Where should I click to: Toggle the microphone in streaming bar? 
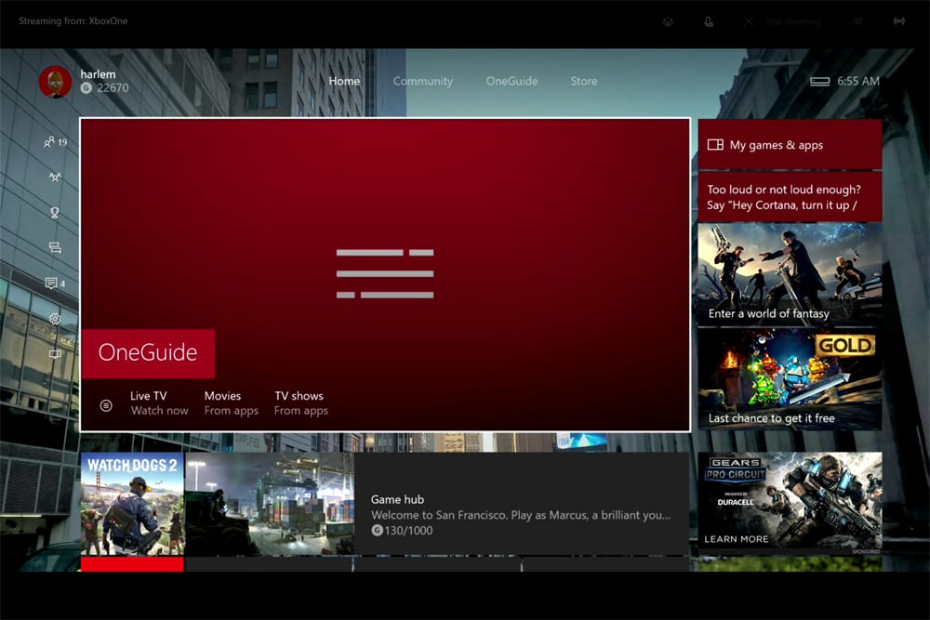pos(709,22)
